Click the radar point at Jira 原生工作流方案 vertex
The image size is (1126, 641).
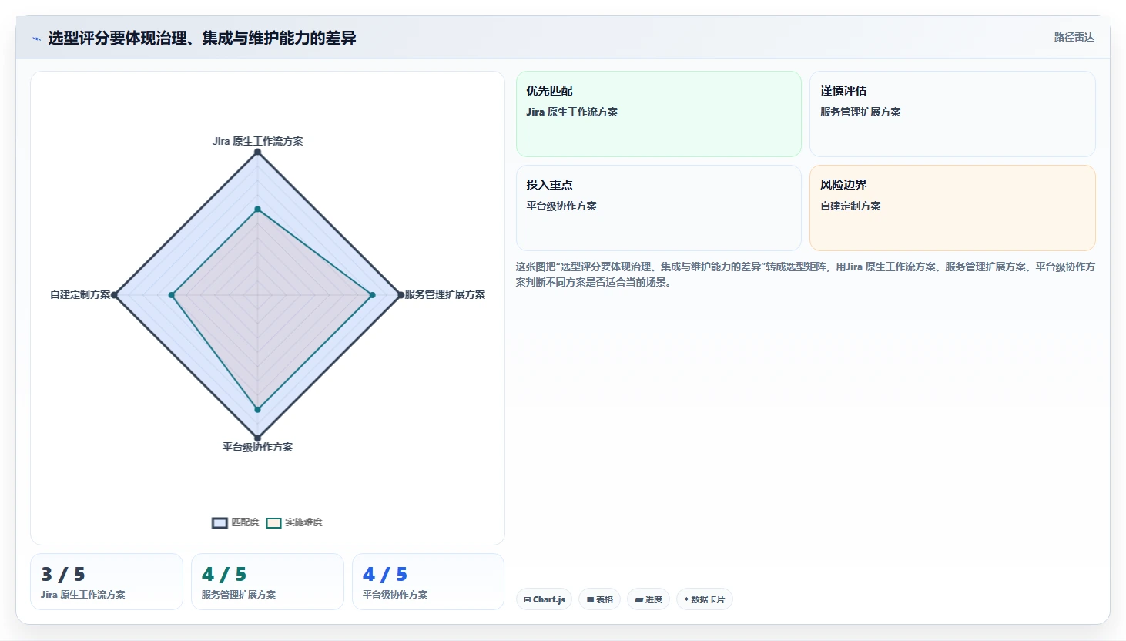click(257, 152)
